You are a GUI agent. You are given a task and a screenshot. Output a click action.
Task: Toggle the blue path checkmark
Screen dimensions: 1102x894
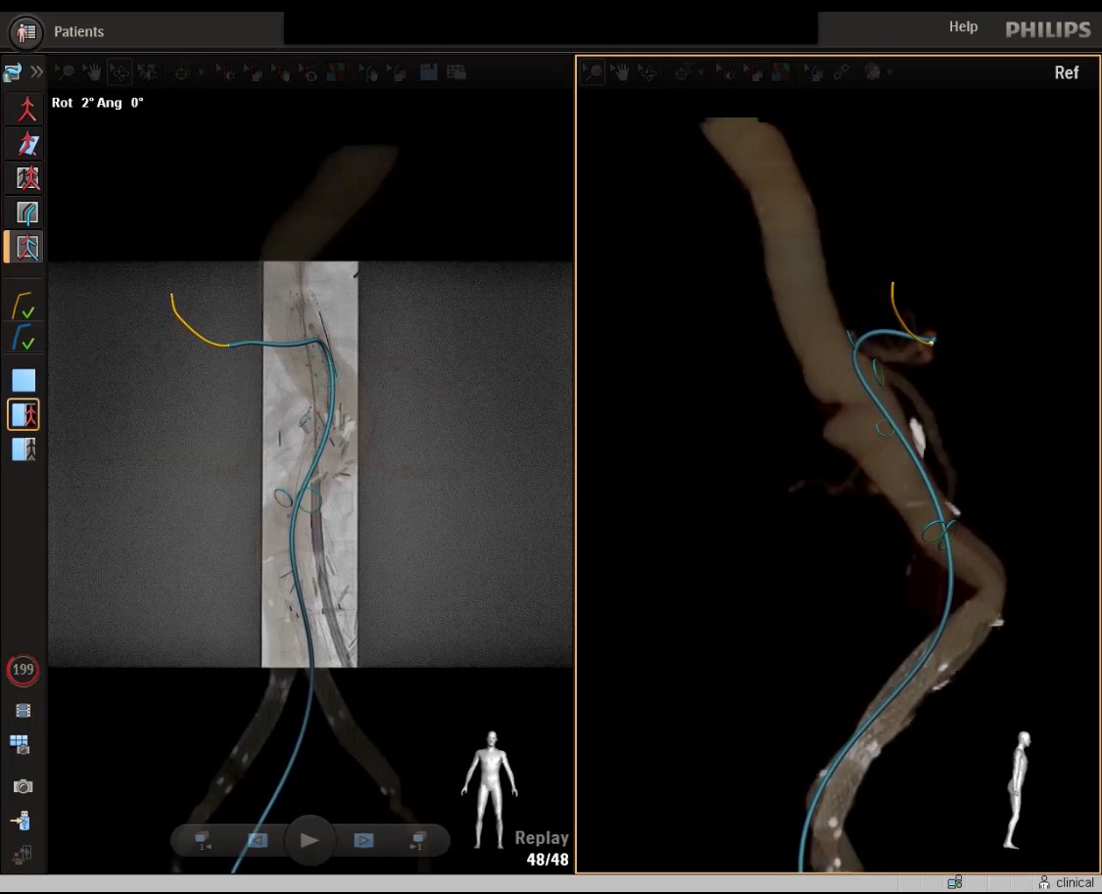[x=24, y=338]
